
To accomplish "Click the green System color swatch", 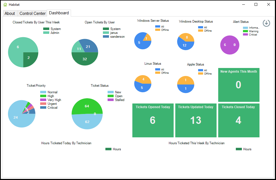I will point(46,29).
